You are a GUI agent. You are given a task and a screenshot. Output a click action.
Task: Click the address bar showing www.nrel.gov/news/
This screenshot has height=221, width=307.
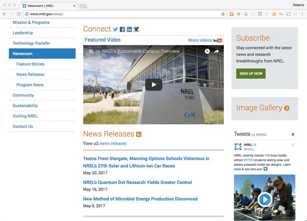pos(124,14)
